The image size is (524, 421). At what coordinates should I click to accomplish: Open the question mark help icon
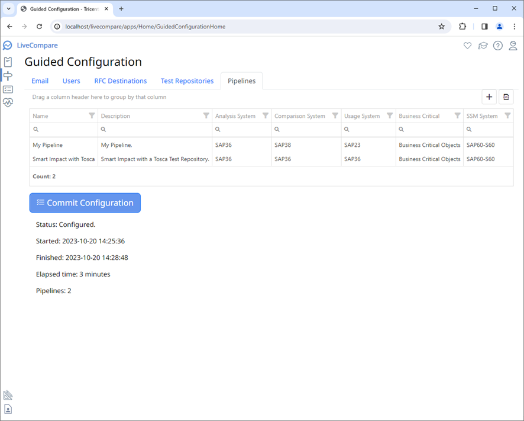click(x=497, y=46)
